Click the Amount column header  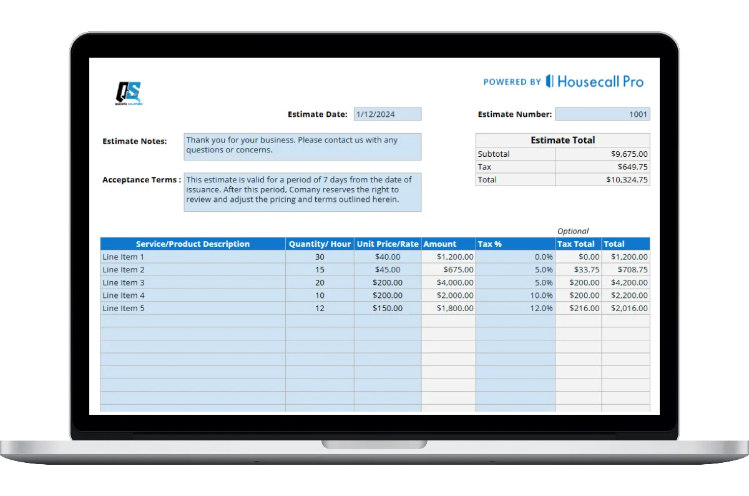(448, 244)
